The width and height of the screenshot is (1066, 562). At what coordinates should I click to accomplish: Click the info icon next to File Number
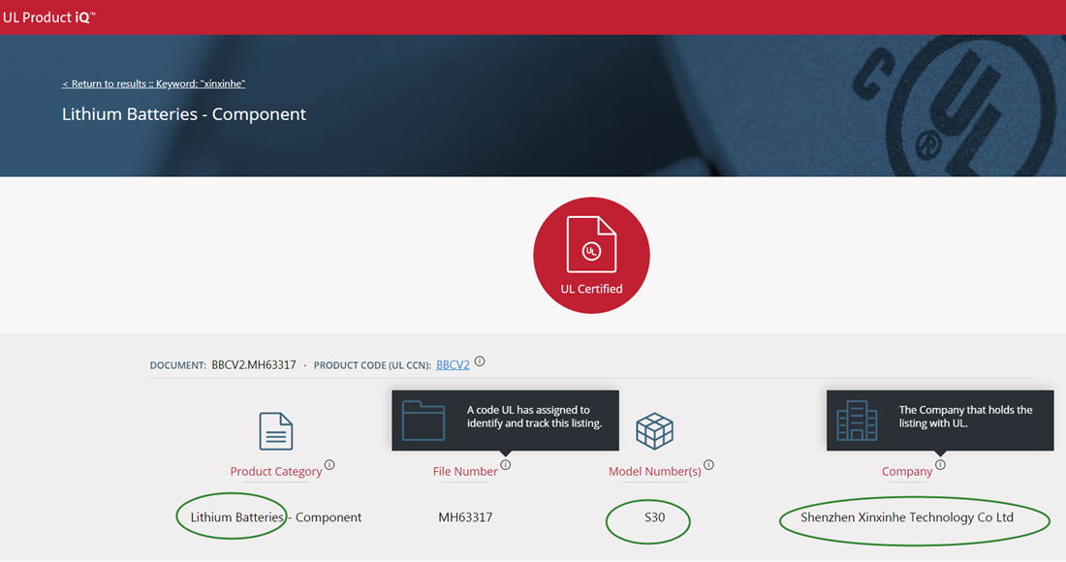[x=506, y=465]
